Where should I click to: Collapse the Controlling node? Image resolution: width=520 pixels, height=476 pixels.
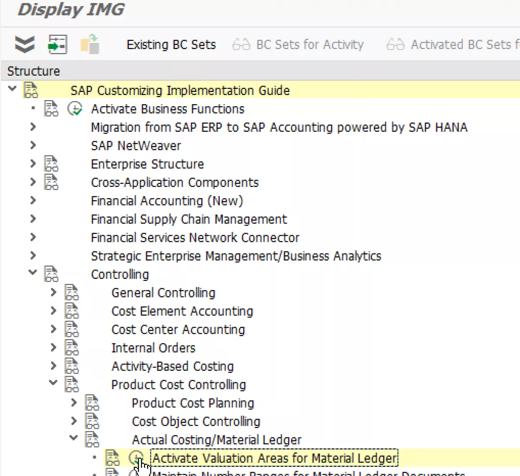[32, 273]
